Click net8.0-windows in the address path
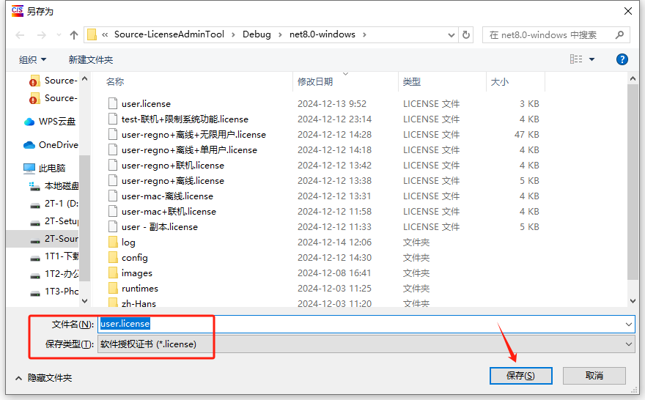Viewport: 645px width, 400px height. [x=322, y=34]
